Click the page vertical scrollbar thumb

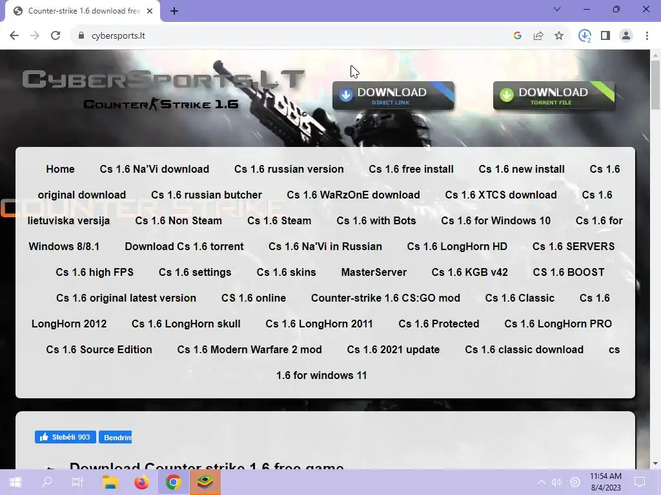655,84
